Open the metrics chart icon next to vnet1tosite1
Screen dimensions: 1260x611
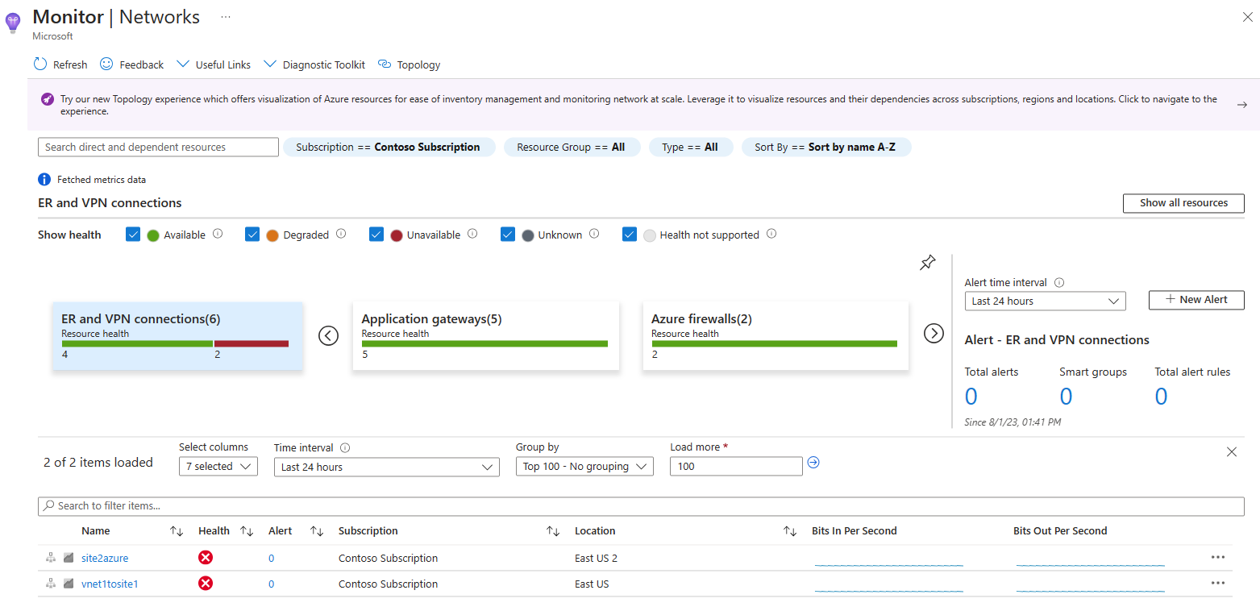click(x=68, y=583)
